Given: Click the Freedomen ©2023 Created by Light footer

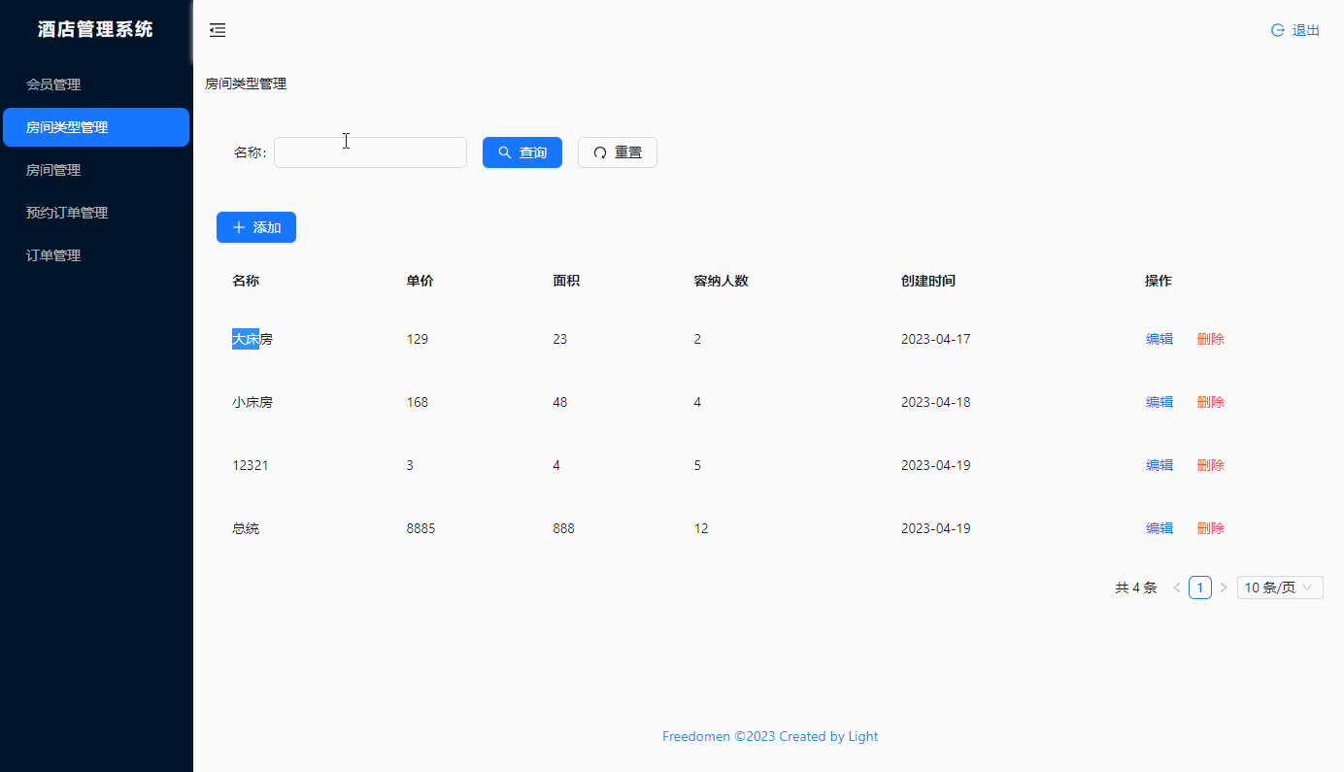Looking at the screenshot, I should pos(770,736).
